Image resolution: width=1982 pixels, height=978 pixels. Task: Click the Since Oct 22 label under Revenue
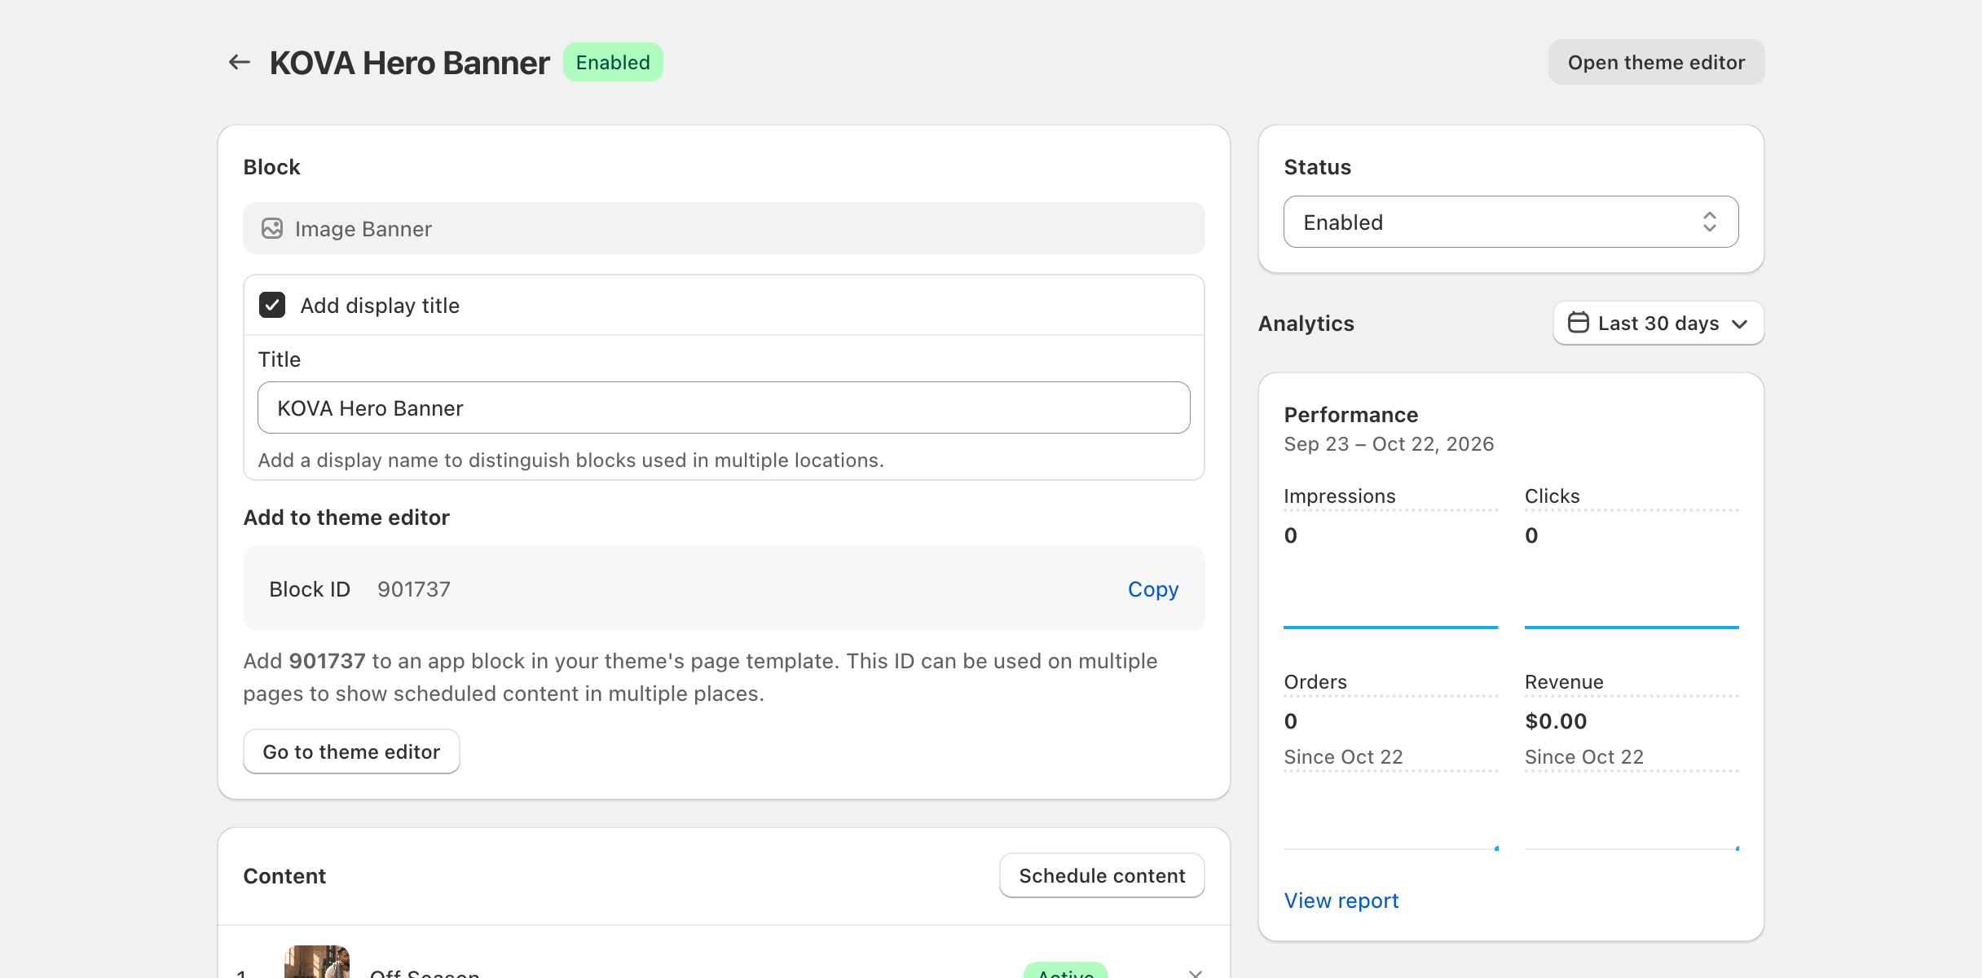1584,756
